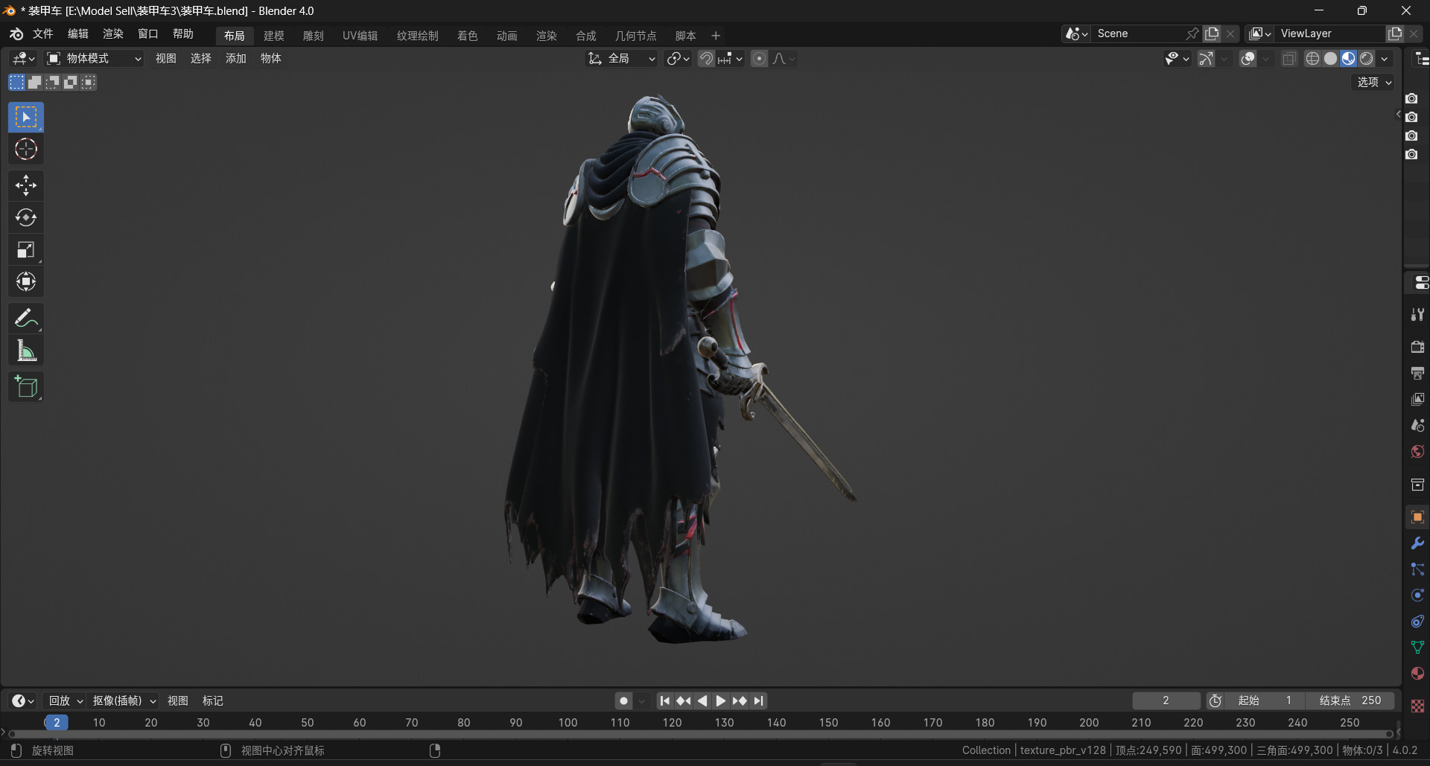Open the Modifiers wrench tab

click(1417, 543)
